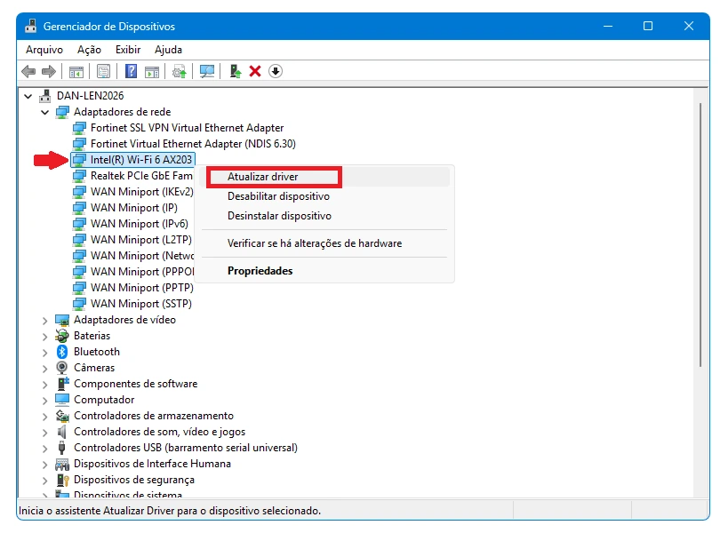The image size is (728, 533).
Task: Open the Ação menu
Action: point(89,50)
